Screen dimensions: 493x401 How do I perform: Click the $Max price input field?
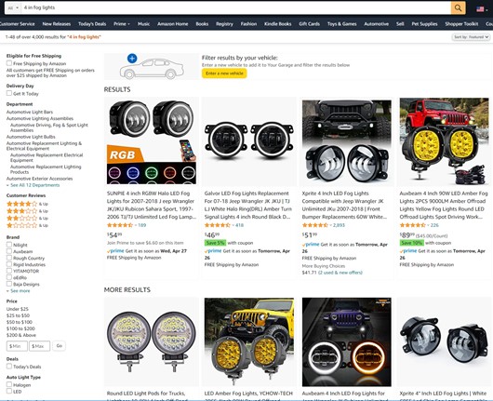click(x=40, y=346)
